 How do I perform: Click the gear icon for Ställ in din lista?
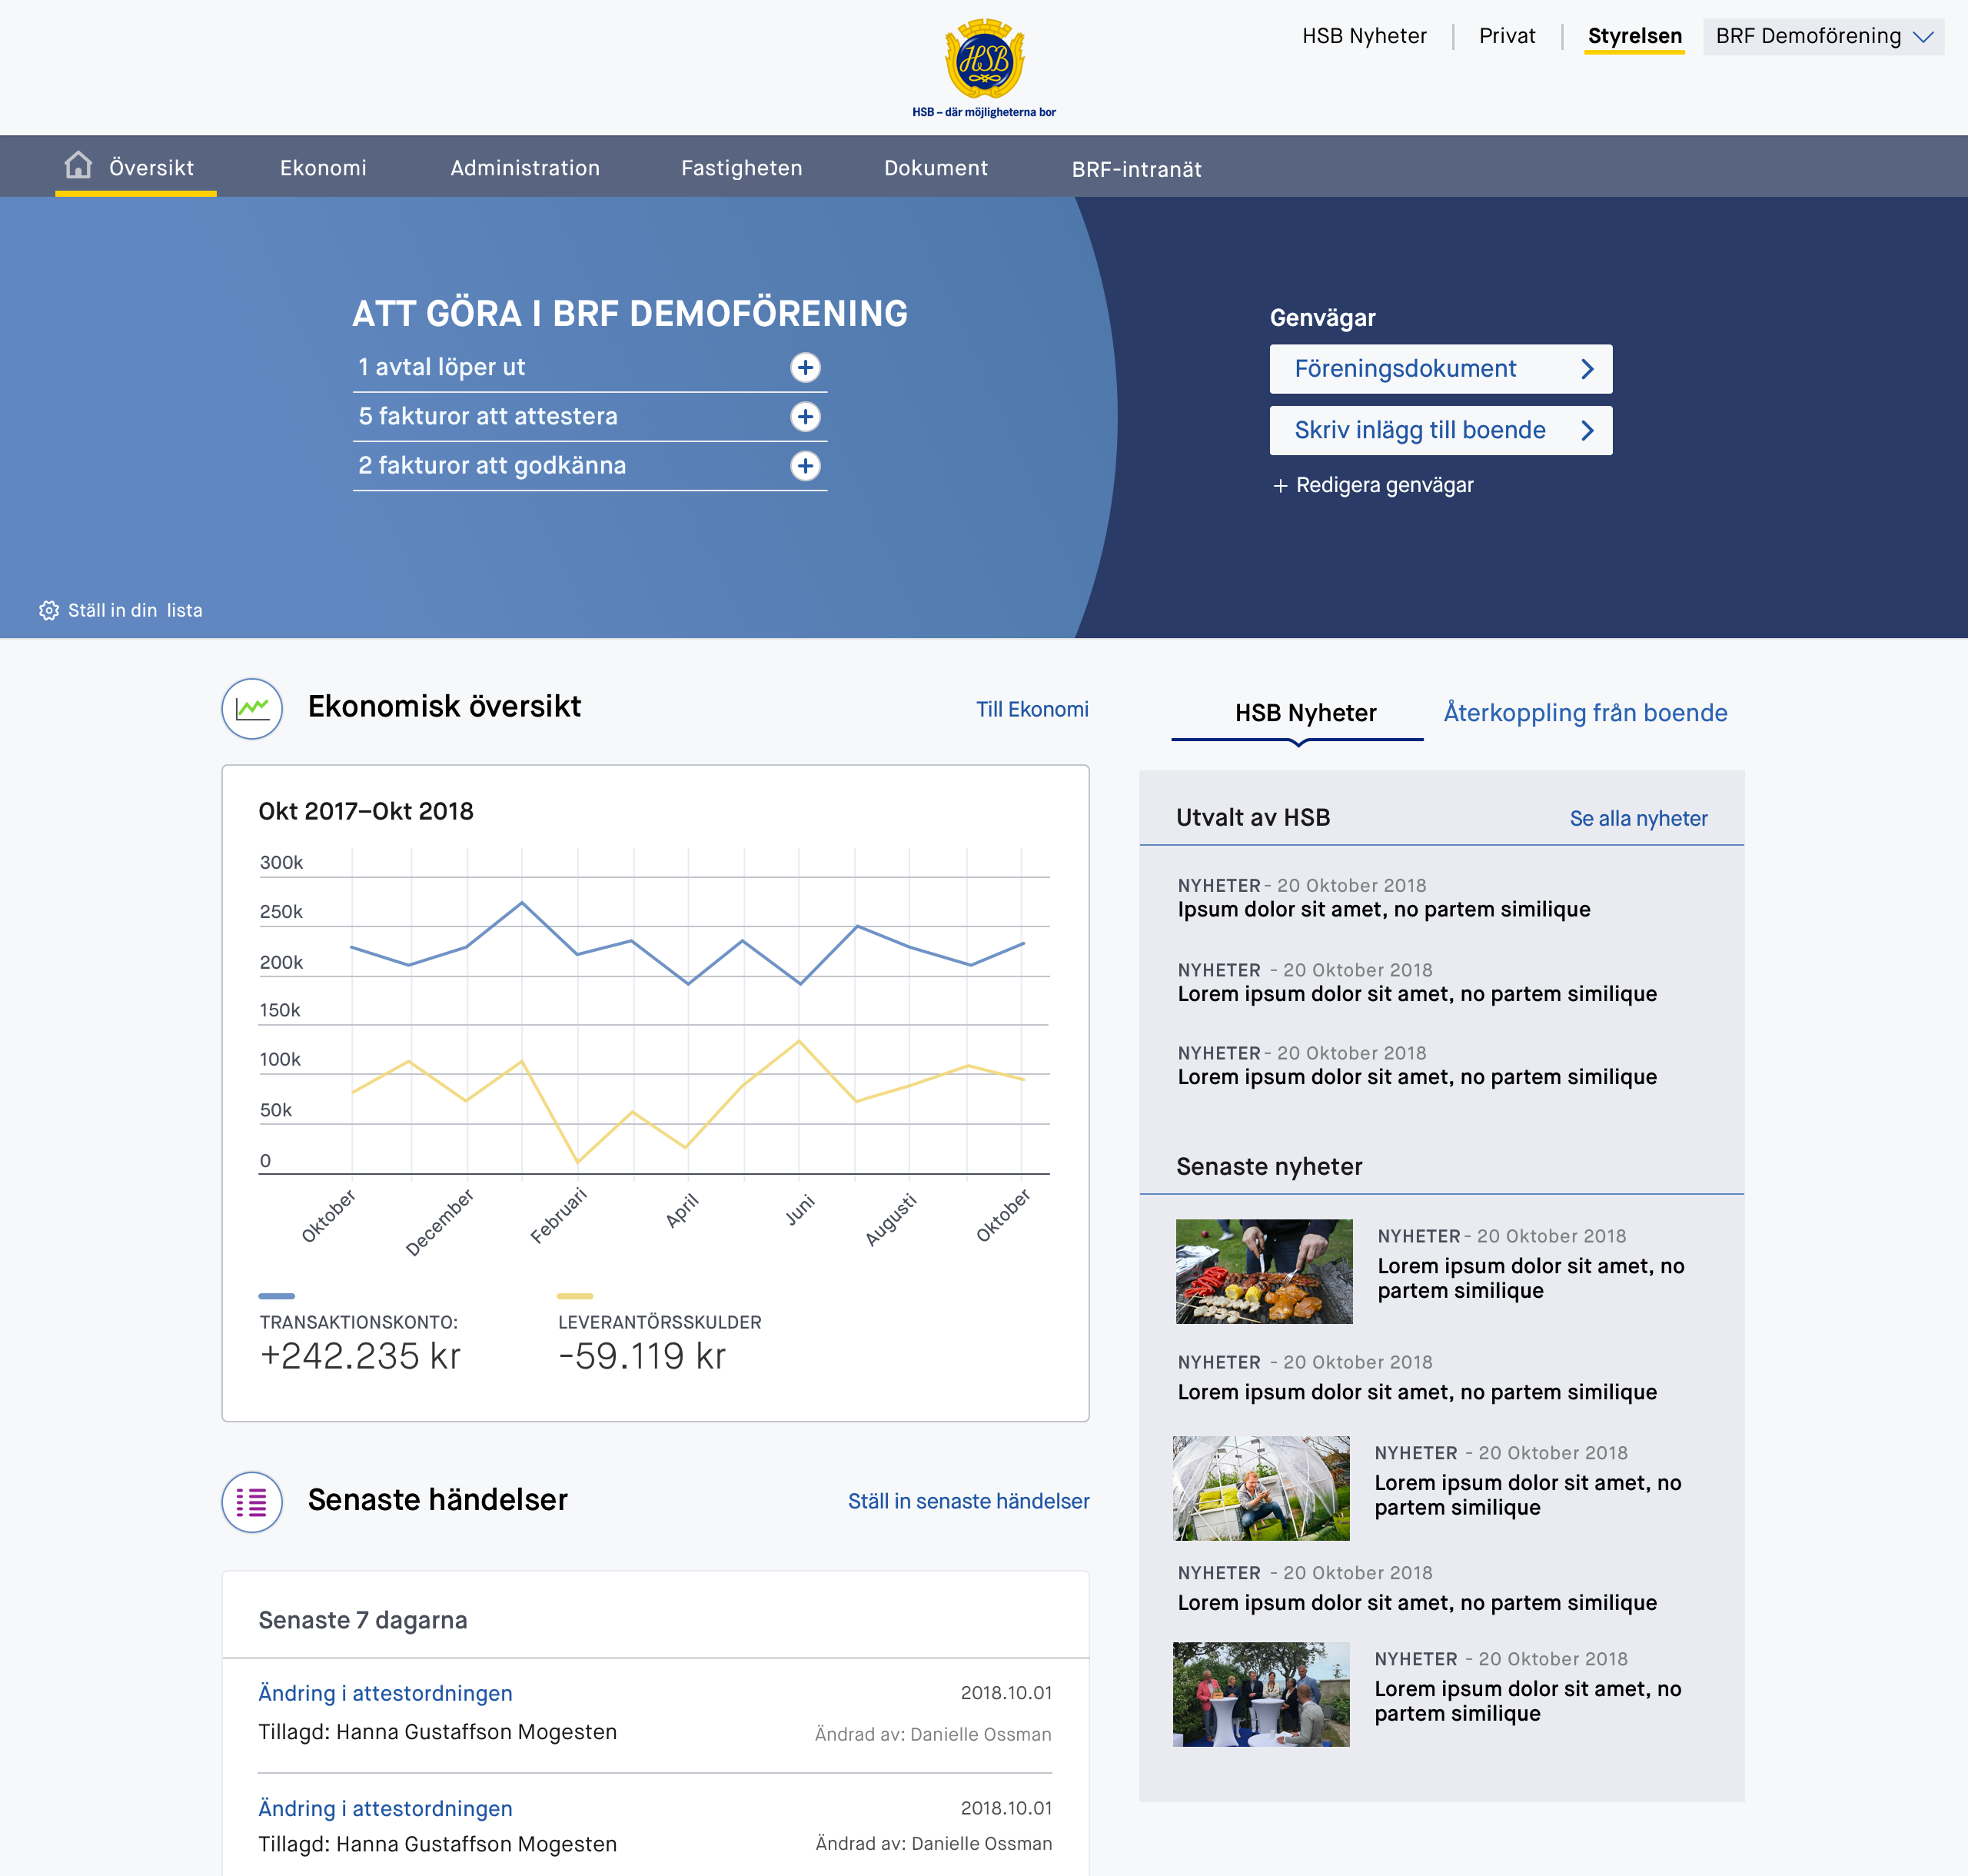[x=48, y=610]
